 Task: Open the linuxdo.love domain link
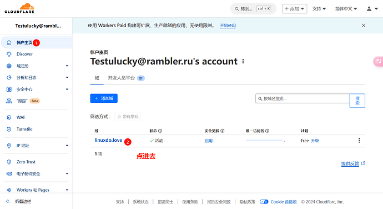pos(108,140)
